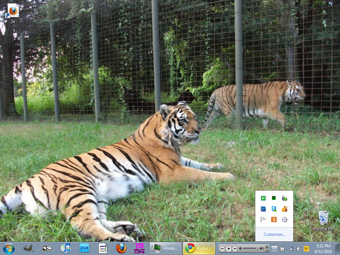Skip to next track in taskbar player

pyautogui.click(x=235, y=248)
